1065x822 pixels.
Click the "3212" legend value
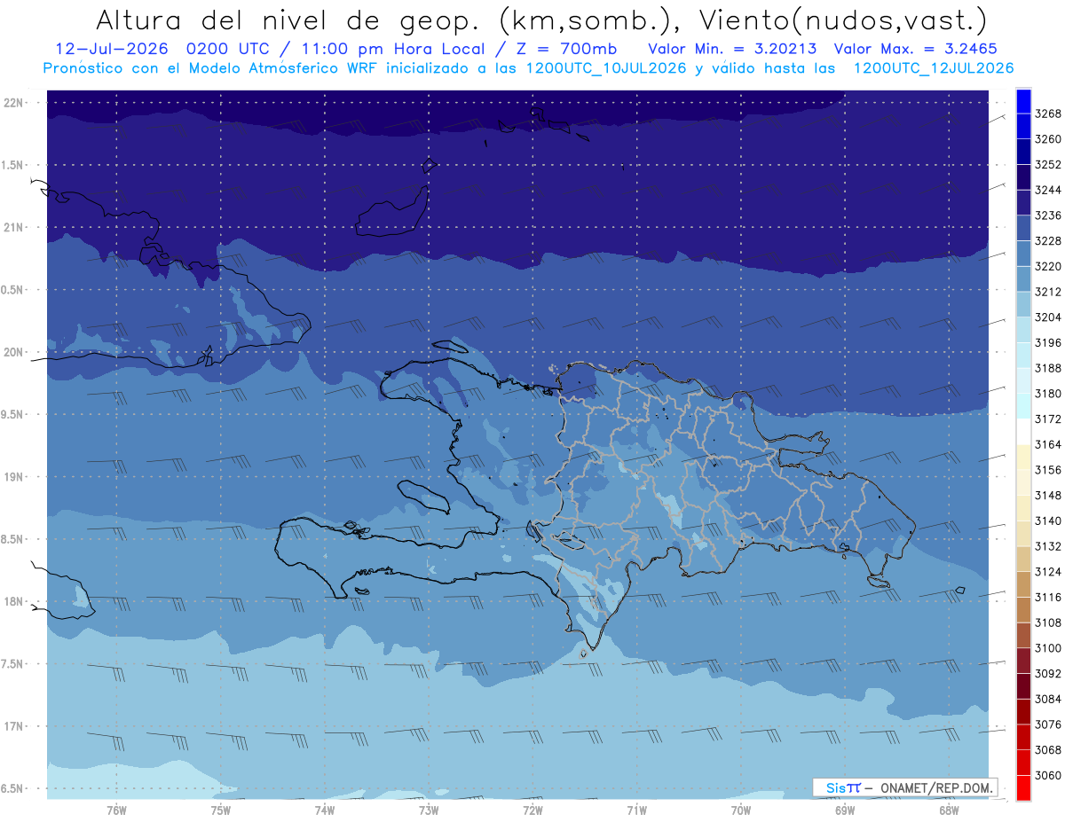click(x=1048, y=292)
